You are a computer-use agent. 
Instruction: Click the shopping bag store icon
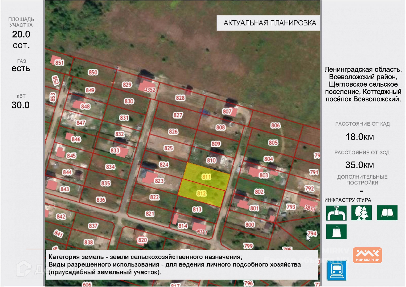(x=336, y=232)
